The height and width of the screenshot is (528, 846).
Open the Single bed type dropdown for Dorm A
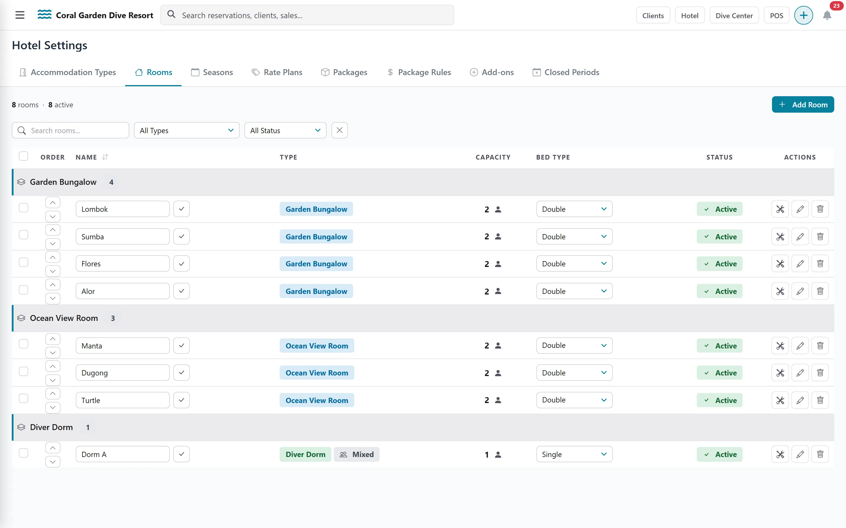click(574, 454)
